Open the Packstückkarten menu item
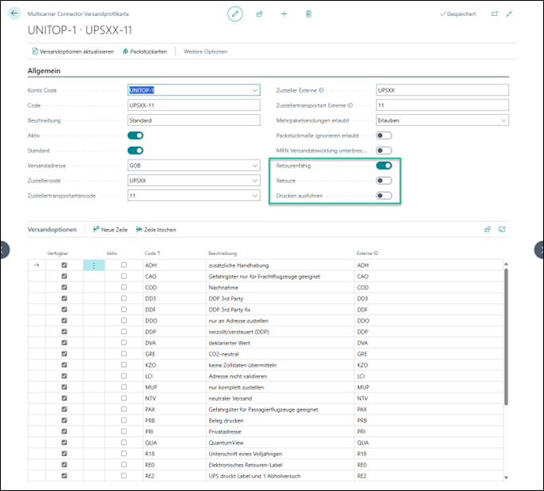 tap(144, 52)
